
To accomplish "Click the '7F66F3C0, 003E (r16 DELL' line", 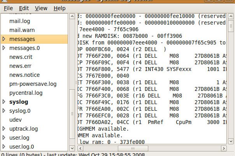I will point(152,96).
